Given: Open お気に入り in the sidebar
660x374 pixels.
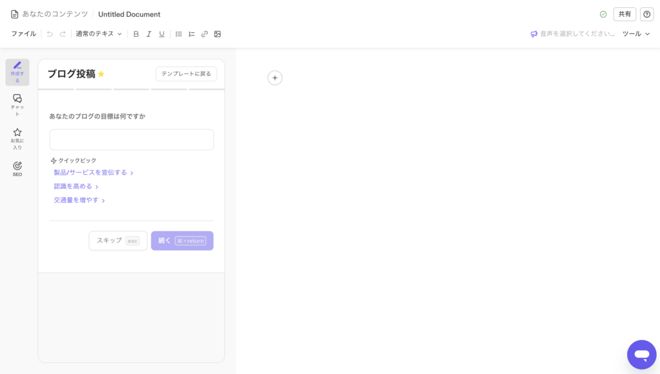Looking at the screenshot, I should click(17, 138).
